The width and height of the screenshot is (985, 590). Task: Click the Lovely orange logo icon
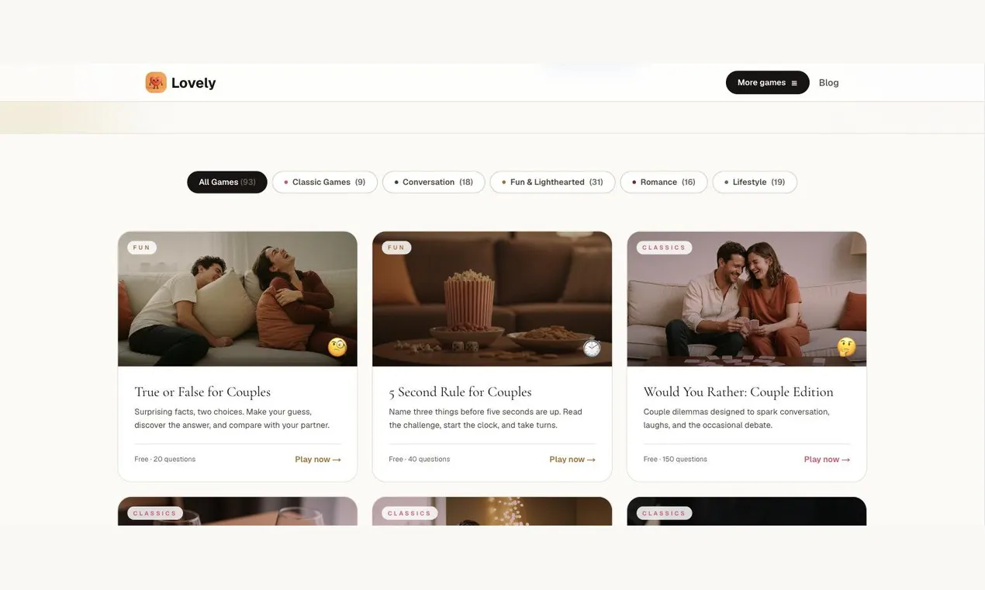[x=156, y=82]
